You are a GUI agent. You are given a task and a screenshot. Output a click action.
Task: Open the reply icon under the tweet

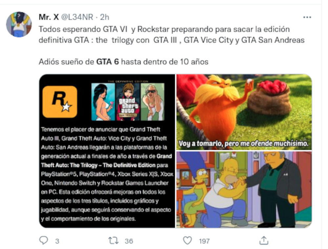[x=44, y=240]
